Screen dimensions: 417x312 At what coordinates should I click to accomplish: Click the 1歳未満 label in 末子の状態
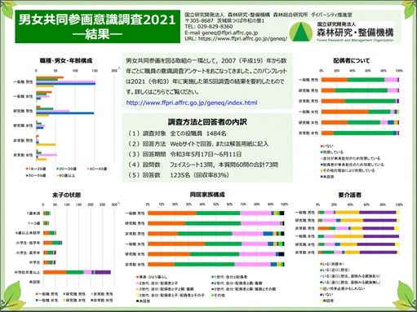[x=33, y=213]
